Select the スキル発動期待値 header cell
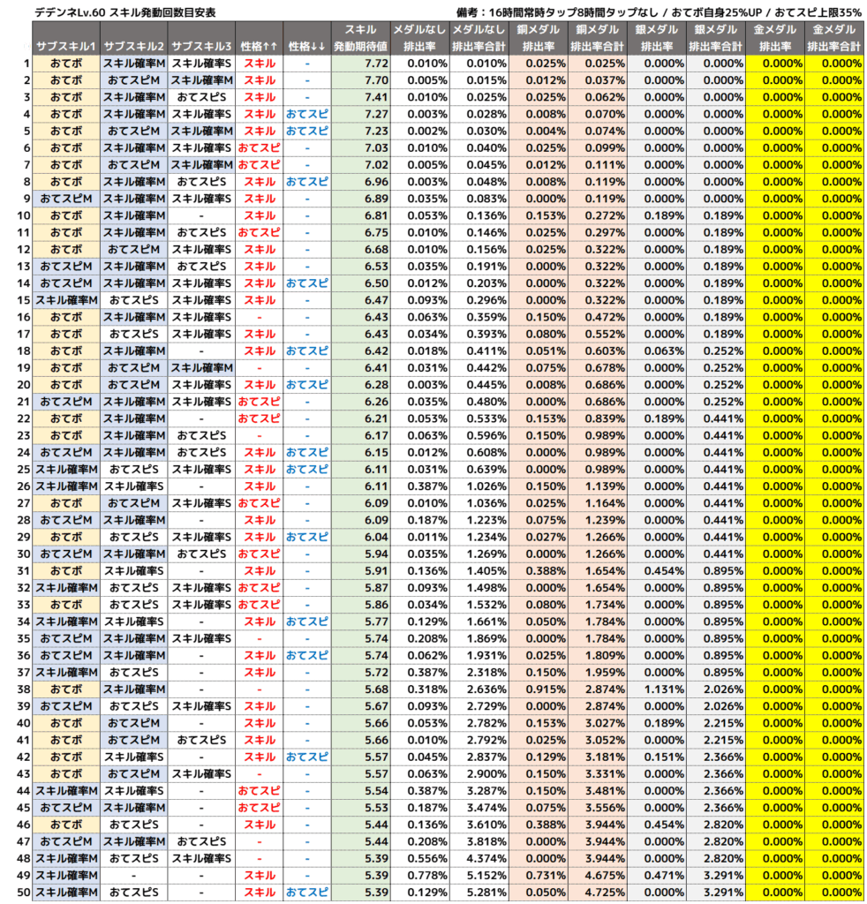The width and height of the screenshot is (867, 904). [360, 38]
